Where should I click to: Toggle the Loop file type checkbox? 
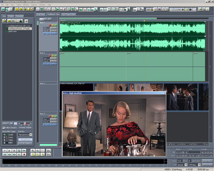click(x=4, y=137)
